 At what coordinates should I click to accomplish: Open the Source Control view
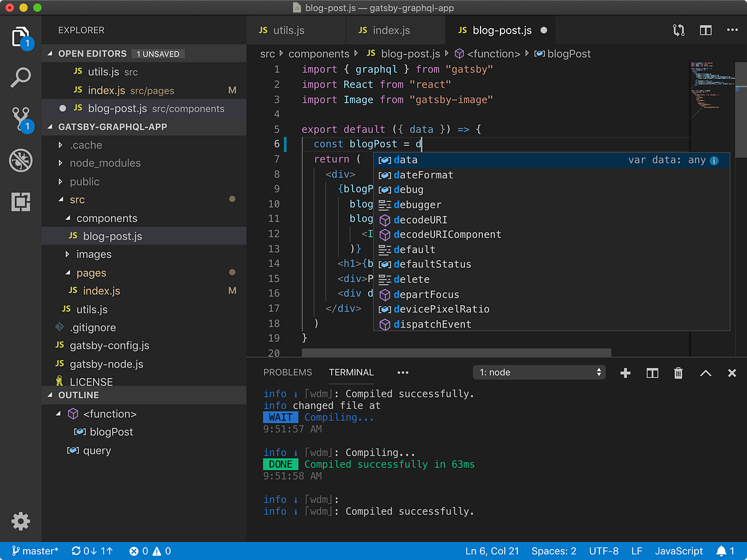pyautogui.click(x=21, y=118)
